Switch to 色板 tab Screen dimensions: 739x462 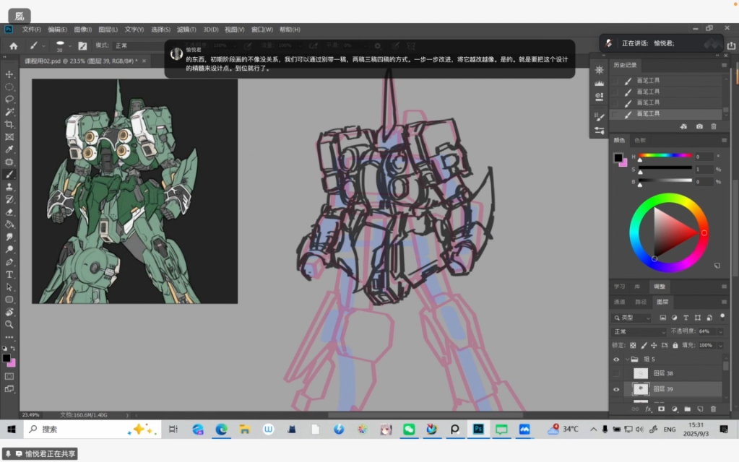click(639, 140)
